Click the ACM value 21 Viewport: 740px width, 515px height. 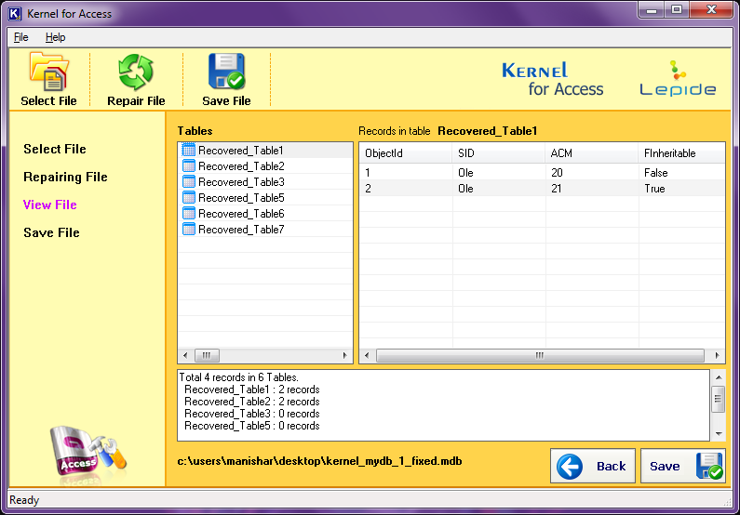[557, 189]
